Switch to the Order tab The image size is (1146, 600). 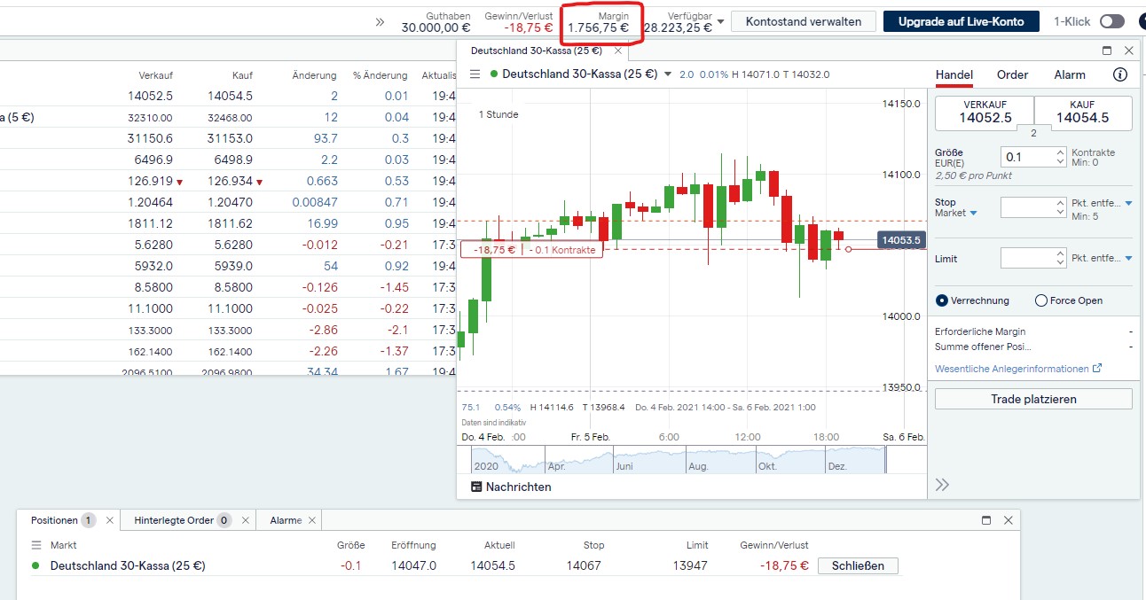[x=1013, y=74]
